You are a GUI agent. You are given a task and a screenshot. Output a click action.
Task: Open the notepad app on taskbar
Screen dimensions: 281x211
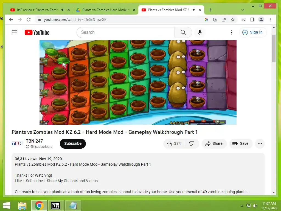(73, 206)
